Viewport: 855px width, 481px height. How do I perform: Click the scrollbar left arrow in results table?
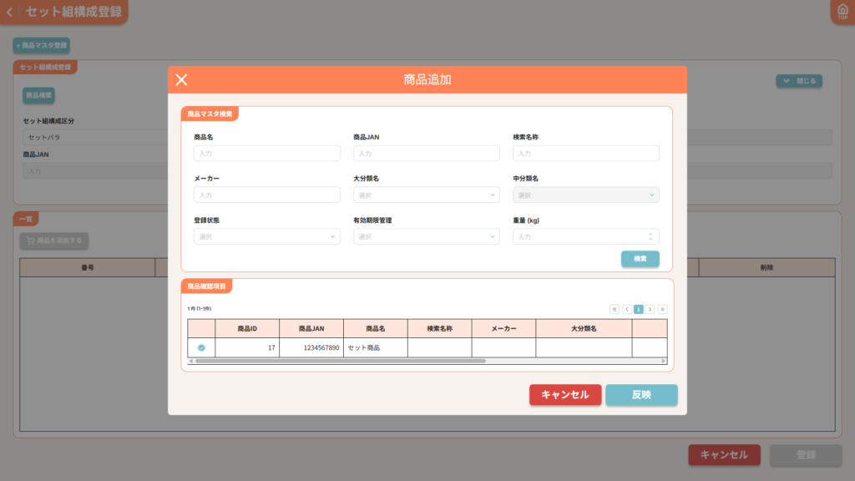[191, 361]
